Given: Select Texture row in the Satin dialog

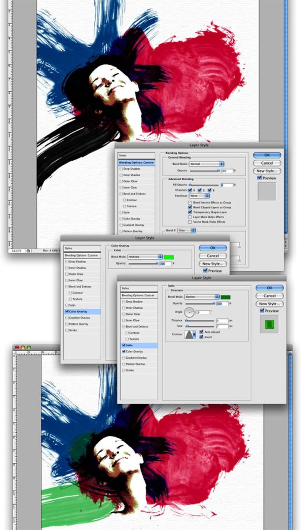Looking at the screenshot, I should click(x=139, y=339).
